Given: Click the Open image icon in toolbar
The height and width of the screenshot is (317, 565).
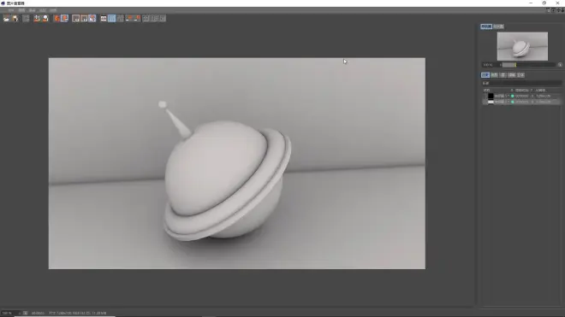Looking at the screenshot, I should click(7, 18).
